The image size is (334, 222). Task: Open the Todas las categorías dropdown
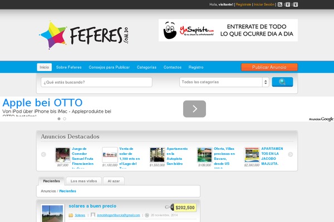click(224, 82)
